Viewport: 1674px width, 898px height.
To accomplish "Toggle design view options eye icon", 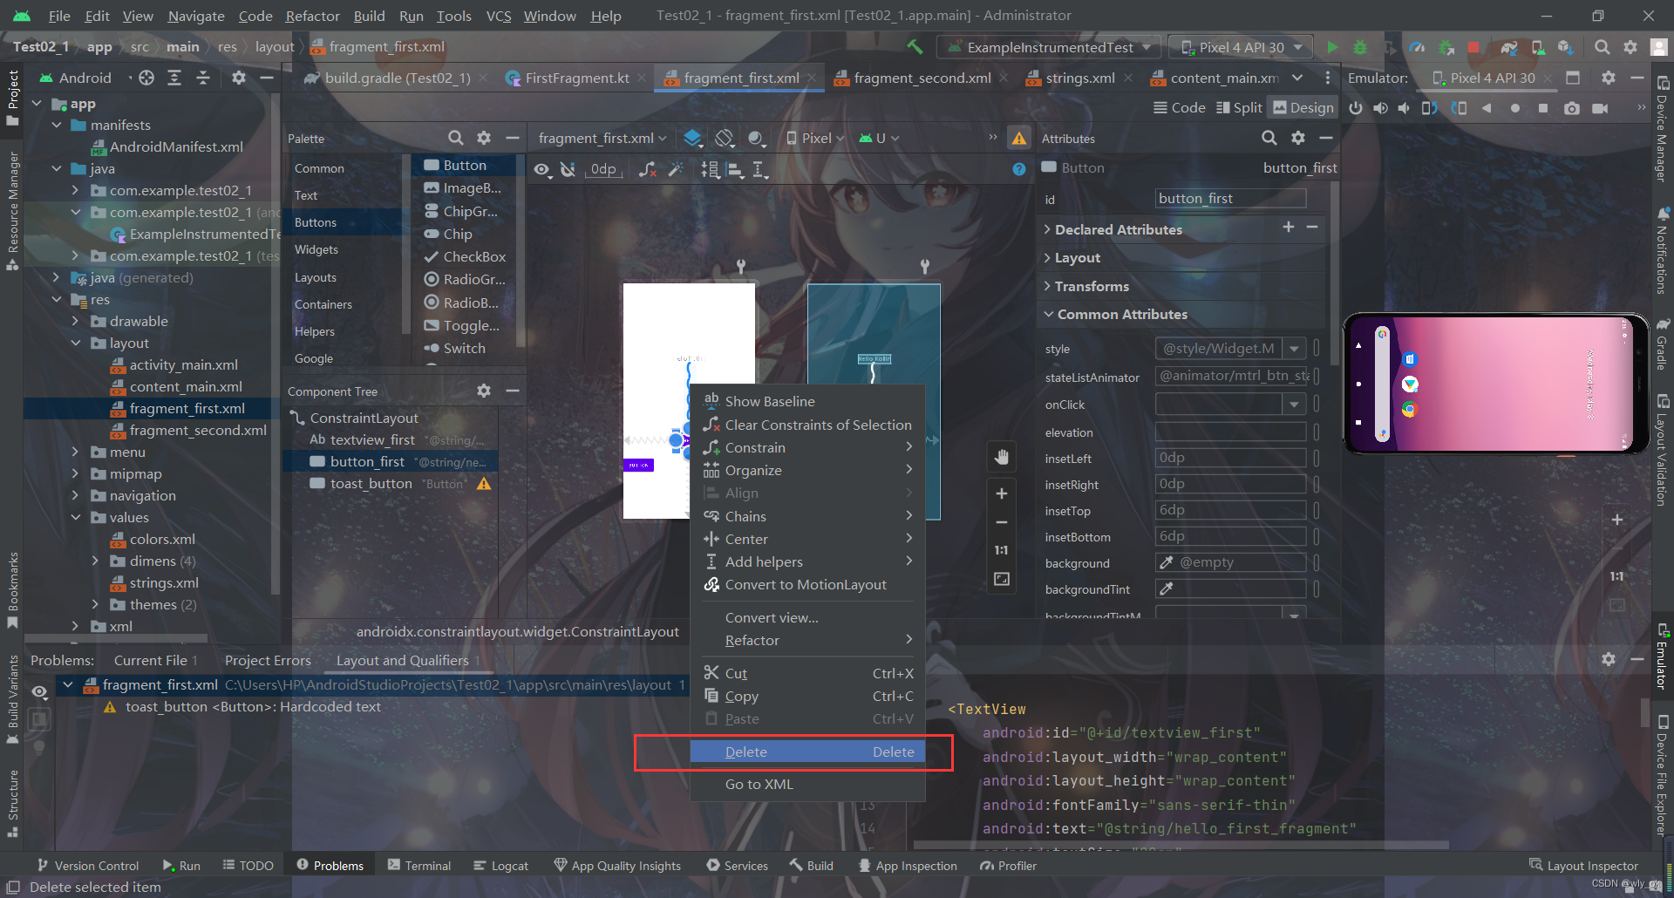I will tap(542, 169).
